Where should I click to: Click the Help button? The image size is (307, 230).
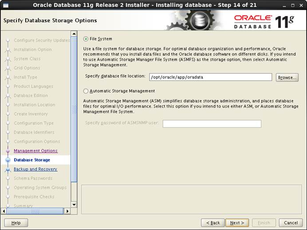[x=16, y=223]
